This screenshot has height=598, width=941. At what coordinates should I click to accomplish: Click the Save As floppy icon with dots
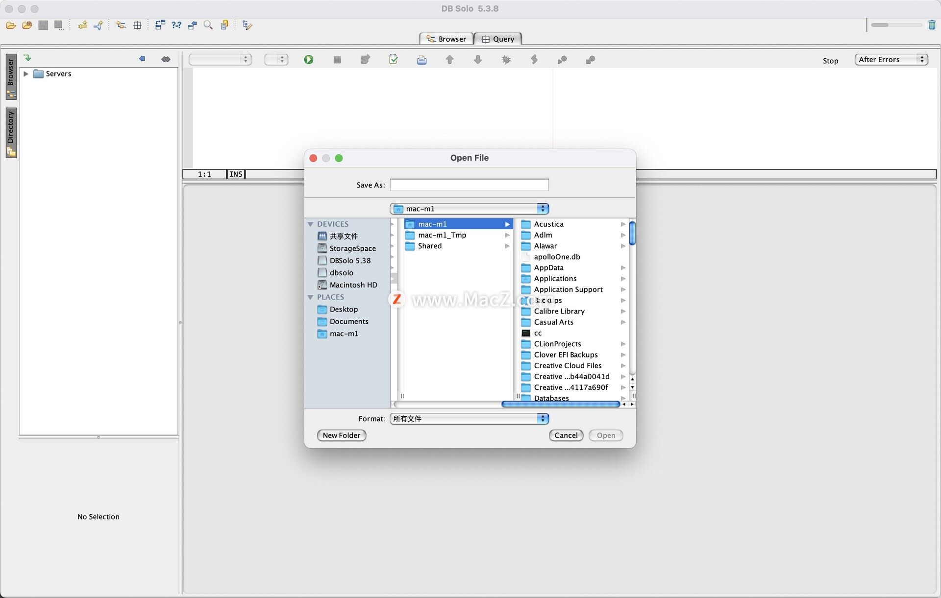coord(59,25)
